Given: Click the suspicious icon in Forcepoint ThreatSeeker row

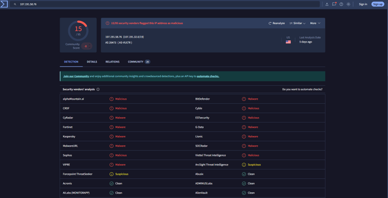Looking at the screenshot, I should (112, 174).
